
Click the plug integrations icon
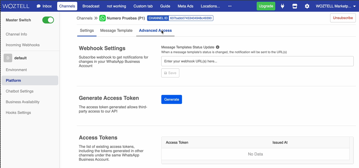point(282,6)
